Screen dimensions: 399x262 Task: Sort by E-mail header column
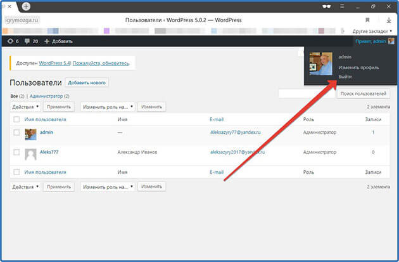point(217,119)
